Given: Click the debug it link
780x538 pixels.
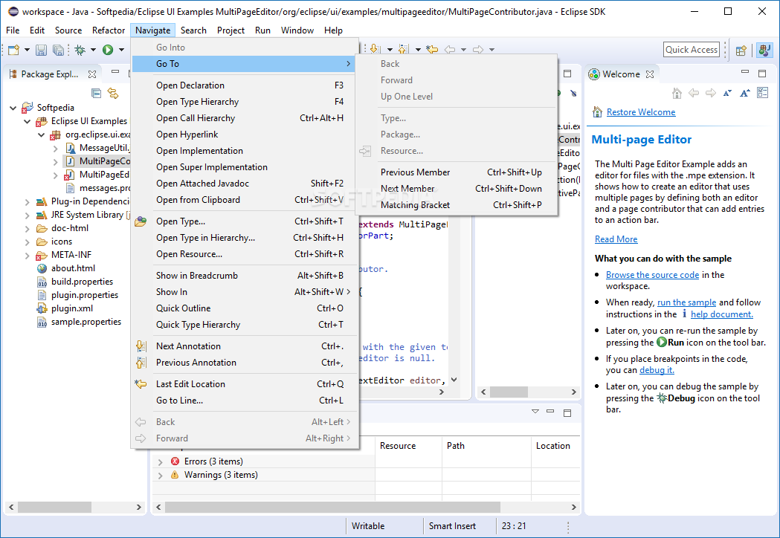Looking at the screenshot, I should (x=657, y=370).
